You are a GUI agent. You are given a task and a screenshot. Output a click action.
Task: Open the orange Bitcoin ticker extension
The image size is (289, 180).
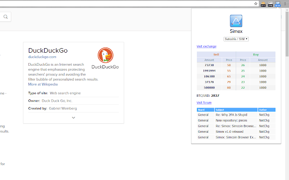click(263, 4)
